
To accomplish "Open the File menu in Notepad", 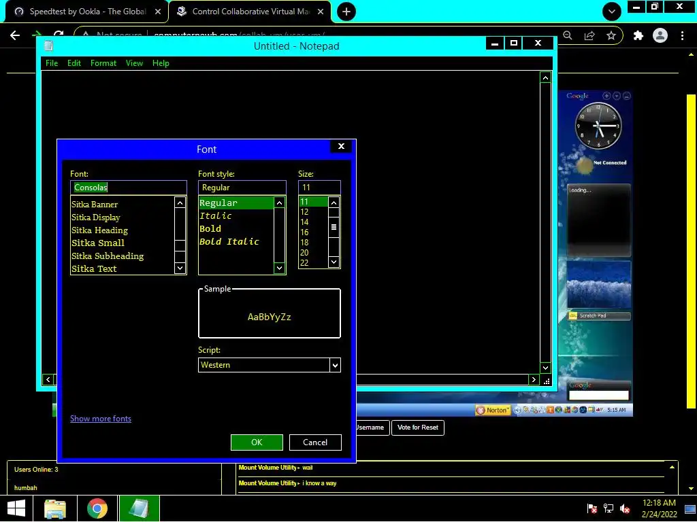I will [x=52, y=63].
